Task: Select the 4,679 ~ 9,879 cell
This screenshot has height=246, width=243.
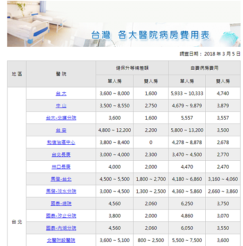Action: click(187, 106)
